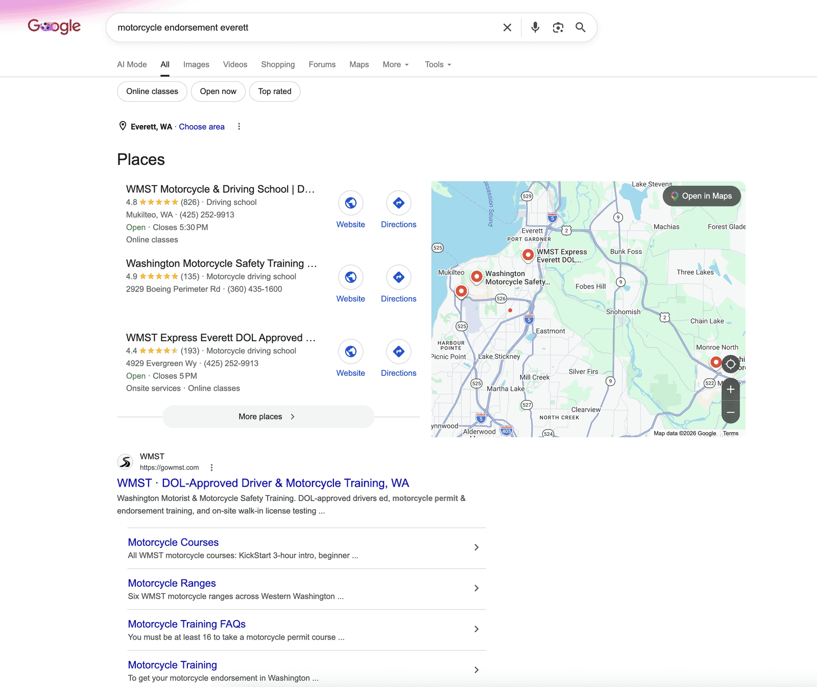Viewport: 817px width, 687px height.
Task: Click the WMST Express Everett DOL map pin
Action: [x=528, y=254]
